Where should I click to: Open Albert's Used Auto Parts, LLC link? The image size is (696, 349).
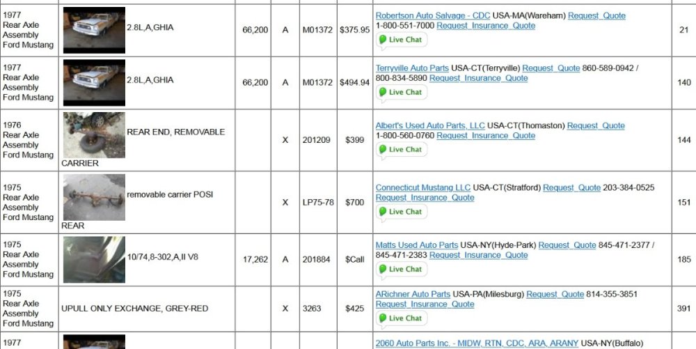[x=430, y=125]
